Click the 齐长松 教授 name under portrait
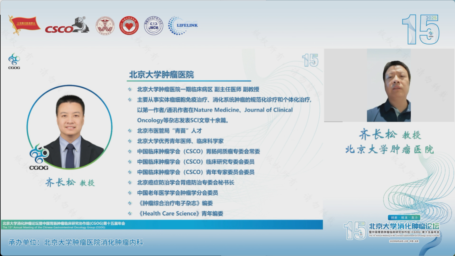 tap(70, 182)
